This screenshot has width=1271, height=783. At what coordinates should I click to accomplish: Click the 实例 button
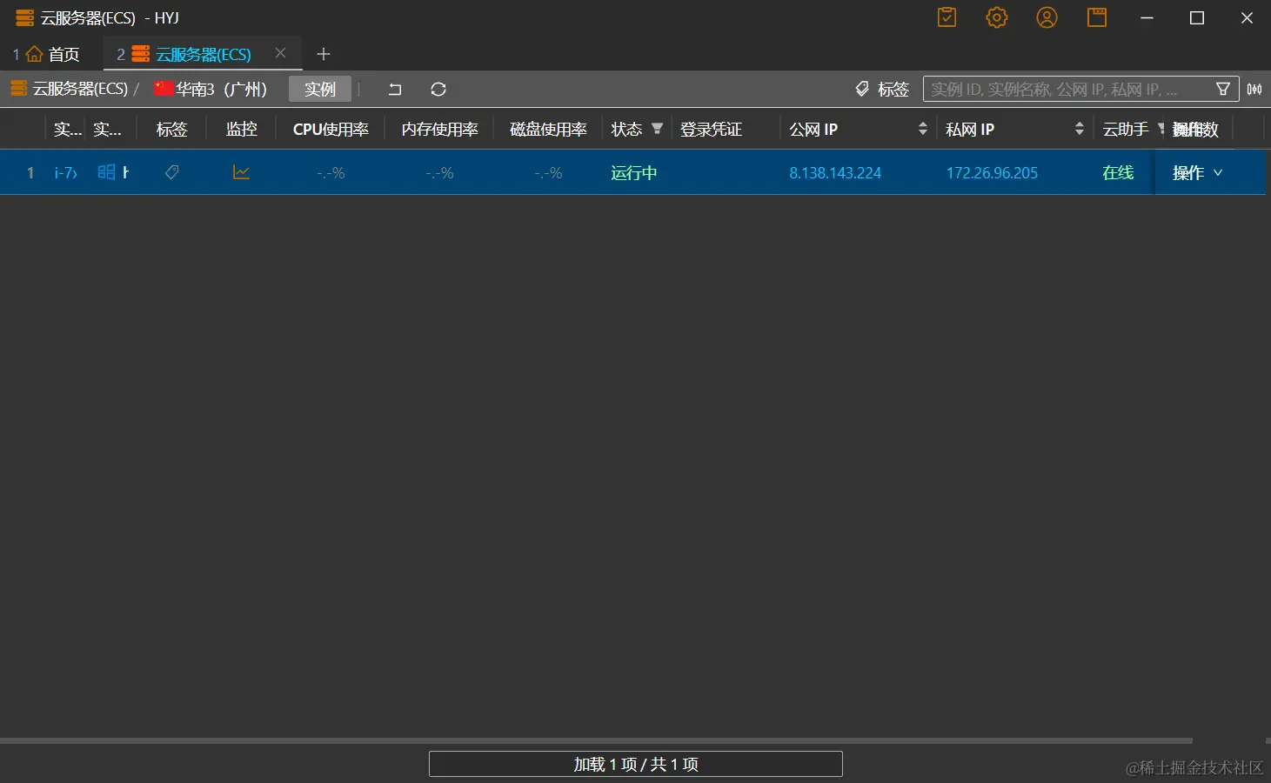coord(320,89)
